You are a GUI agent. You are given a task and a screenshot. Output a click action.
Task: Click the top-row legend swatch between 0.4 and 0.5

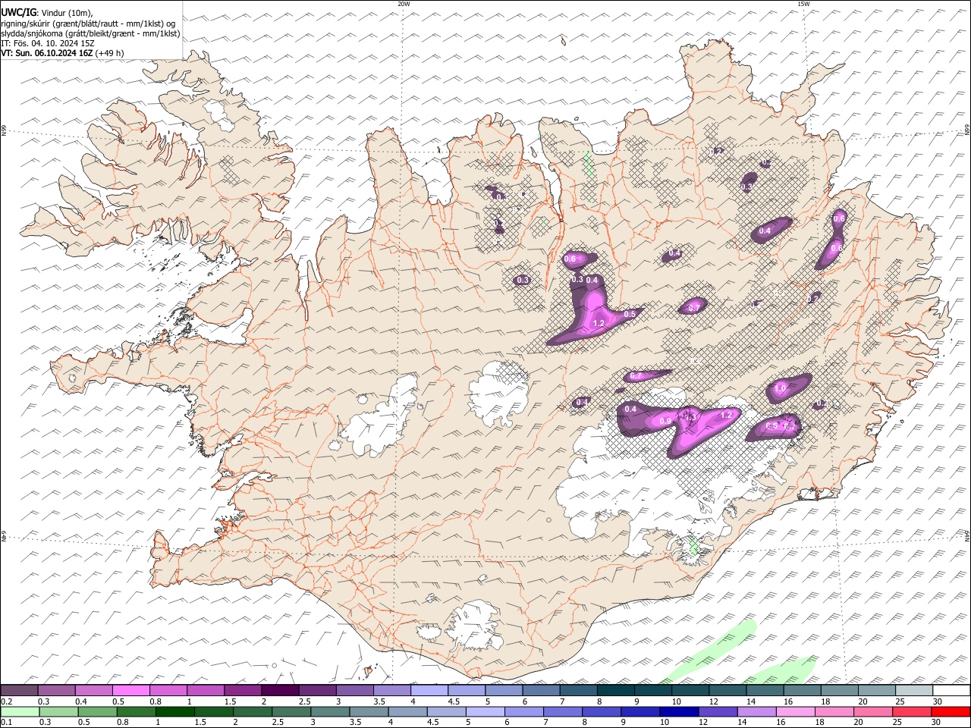[x=94, y=690]
